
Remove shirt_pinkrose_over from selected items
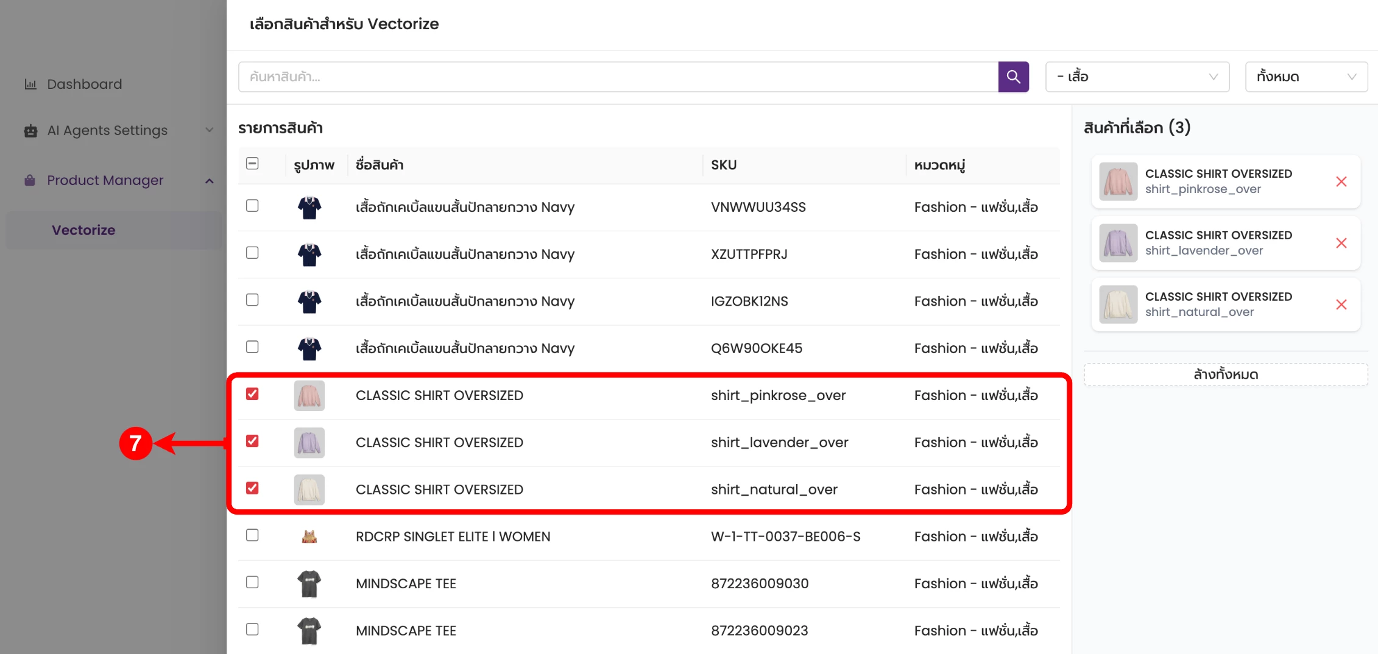pos(1341,181)
